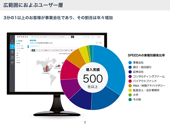
Task: Open the サポートデスク link
Action: 86,37
